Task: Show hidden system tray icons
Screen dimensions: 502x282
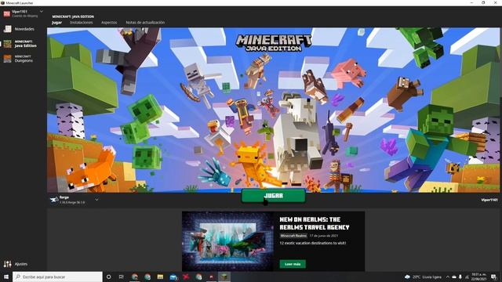Action: tap(448, 277)
